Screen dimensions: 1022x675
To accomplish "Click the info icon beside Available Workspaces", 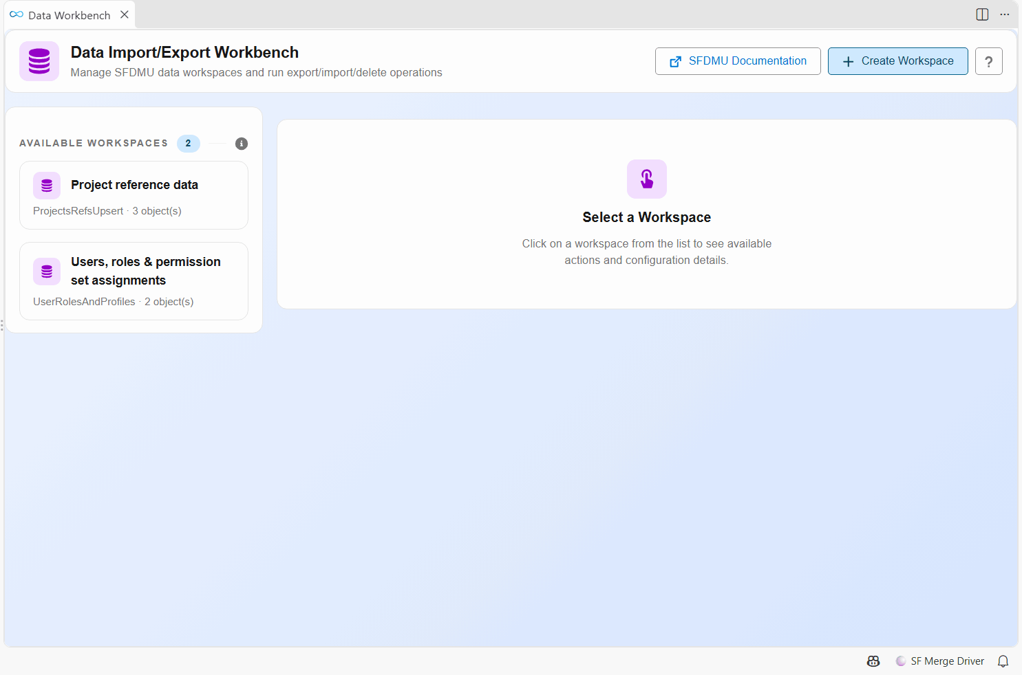I will click(242, 144).
